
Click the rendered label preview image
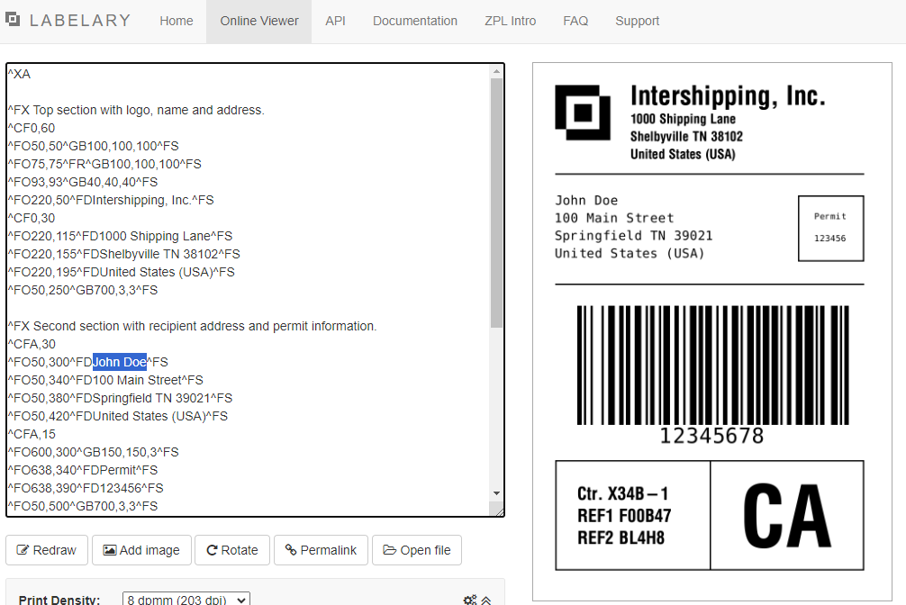click(711, 331)
